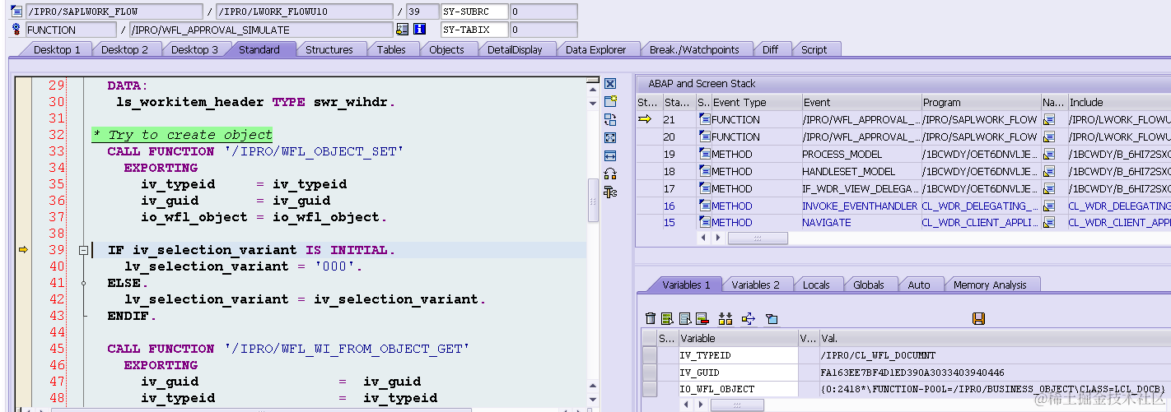1171x412 pixels.
Task: Click the gear icon beside the FUNCTION field
Action: [17, 30]
